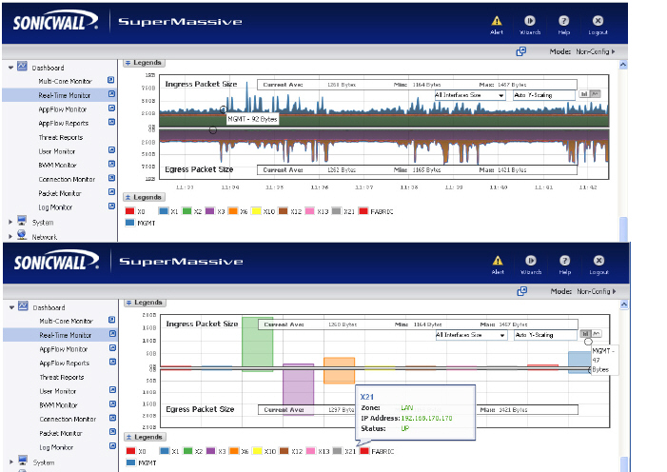Click X0 red legend swatch, upper screenshot
The image size is (667, 472).
129,211
